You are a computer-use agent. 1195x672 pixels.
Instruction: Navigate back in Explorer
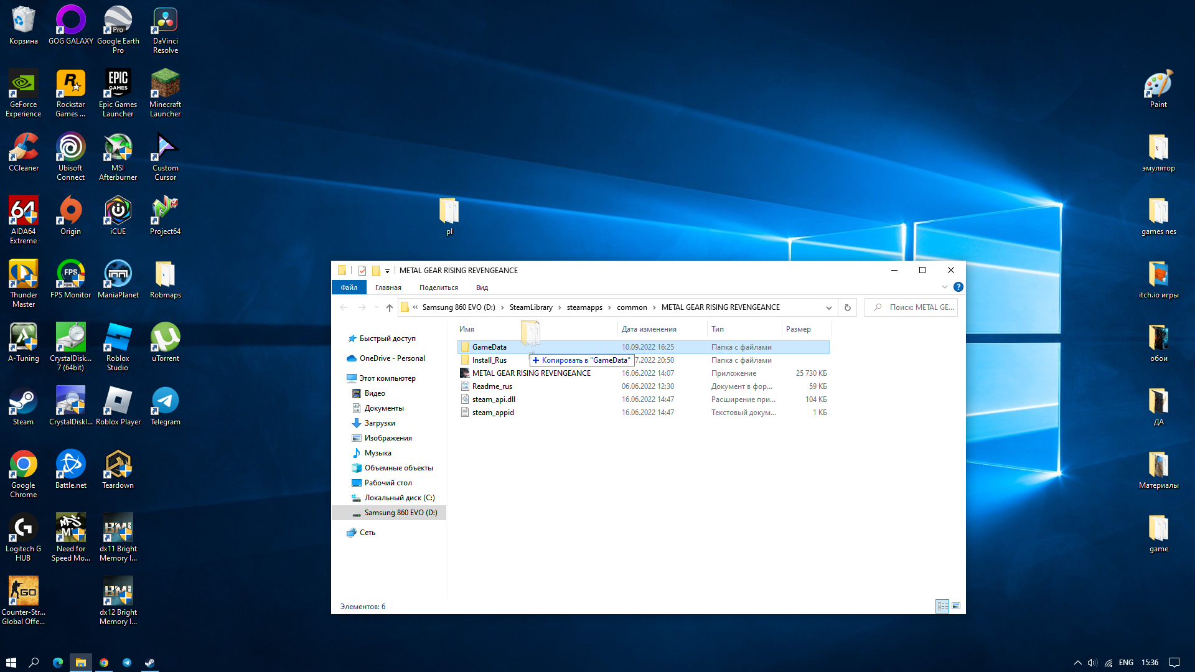click(x=344, y=307)
